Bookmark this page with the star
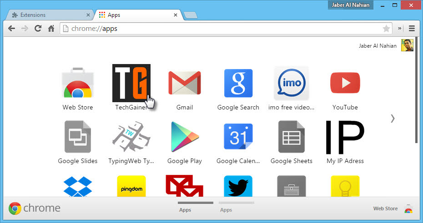Screen dimensions: 423x223 point(386,28)
